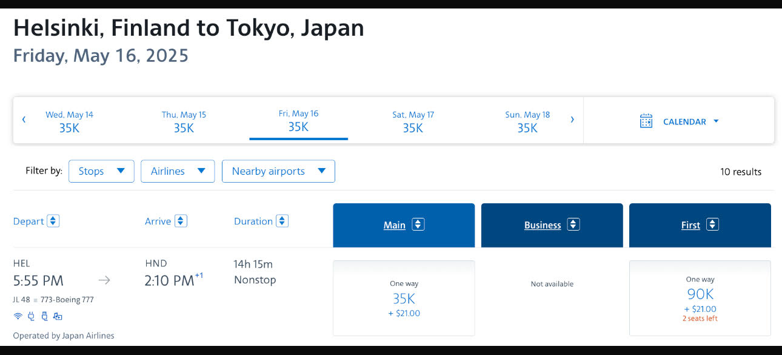Open the Airlines filter dropdown
This screenshot has width=782, height=355.
click(x=178, y=171)
